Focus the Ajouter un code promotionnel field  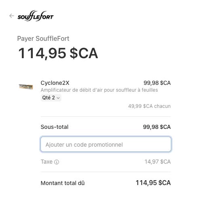click(106, 144)
